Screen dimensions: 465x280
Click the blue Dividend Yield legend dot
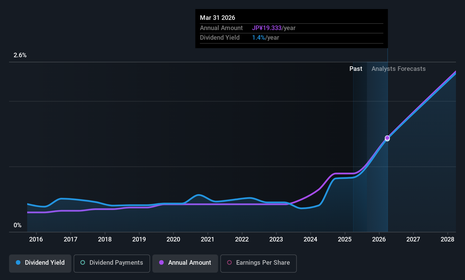[x=18, y=262]
